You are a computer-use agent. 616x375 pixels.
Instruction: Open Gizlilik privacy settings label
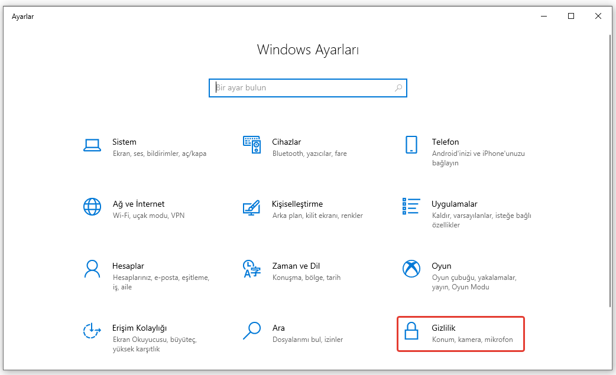(x=443, y=328)
